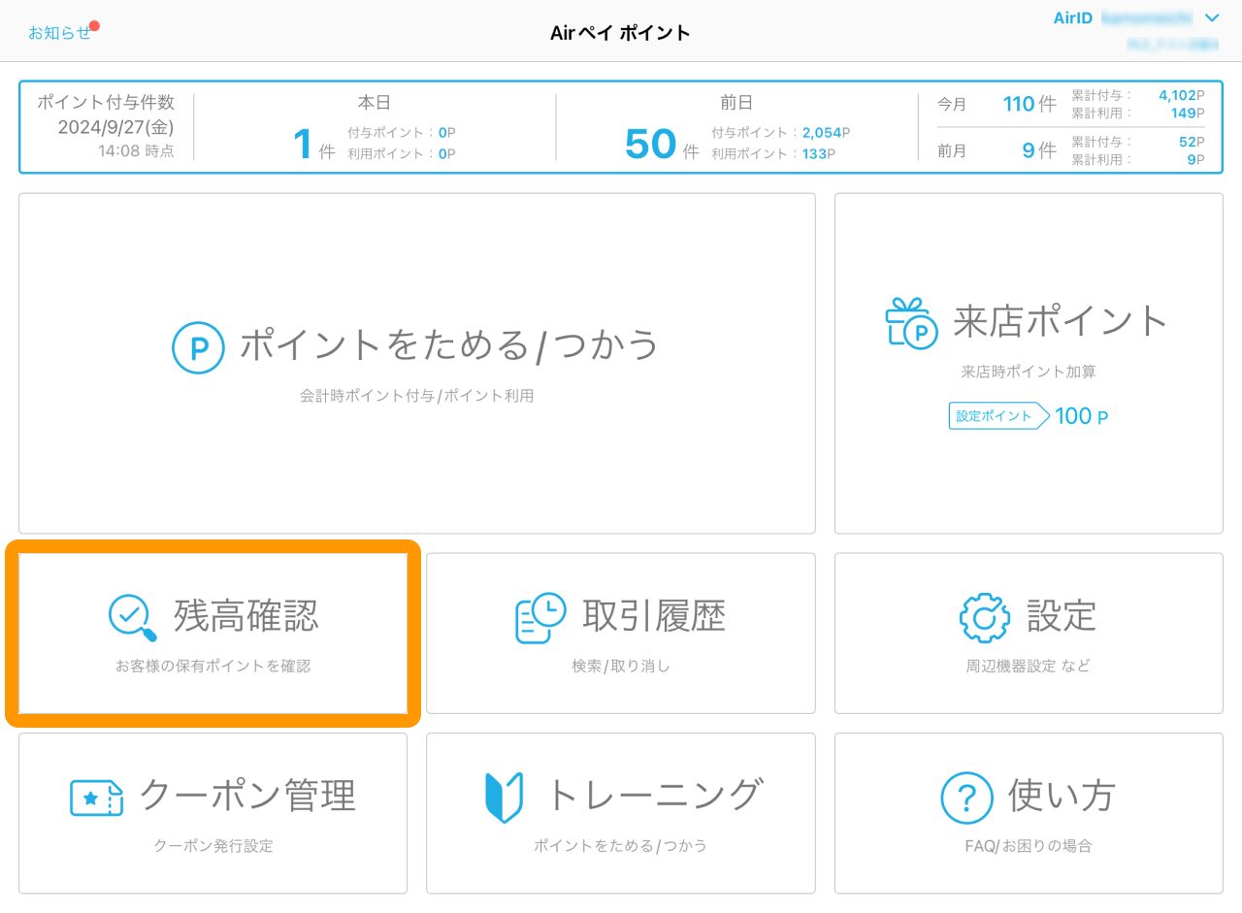Click the 今月 110件 count
This screenshot has height=913, width=1242.
(1030, 104)
